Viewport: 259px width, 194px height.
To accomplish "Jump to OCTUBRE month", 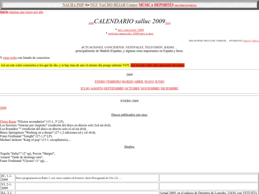I will tap(132, 89).
